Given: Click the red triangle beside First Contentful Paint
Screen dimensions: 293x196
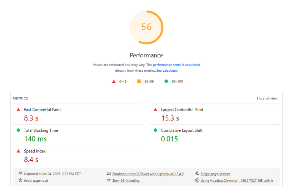Looking at the screenshot, I should tap(18, 109).
